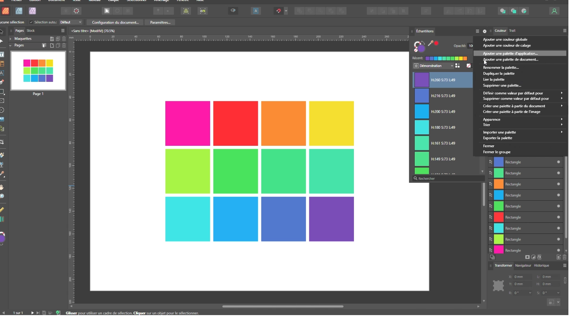This screenshot has height=320, width=573.
Task: Choose Ajouter une palette de document
Action: 510,60
